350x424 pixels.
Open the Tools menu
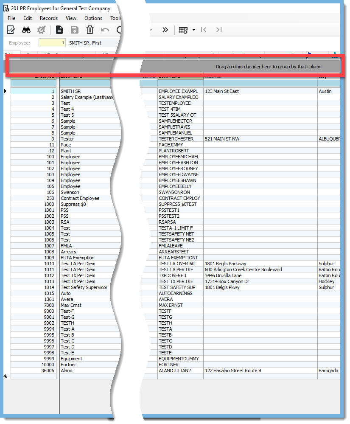coord(115,18)
